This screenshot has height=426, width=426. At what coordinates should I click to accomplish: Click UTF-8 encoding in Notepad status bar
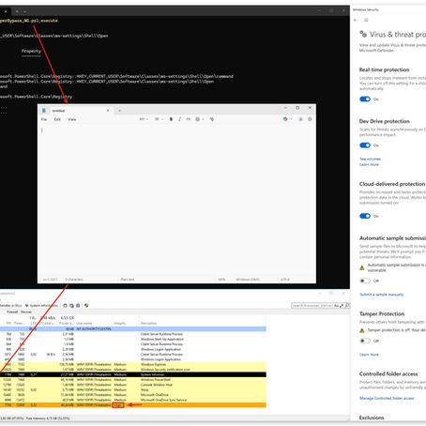pos(285,280)
